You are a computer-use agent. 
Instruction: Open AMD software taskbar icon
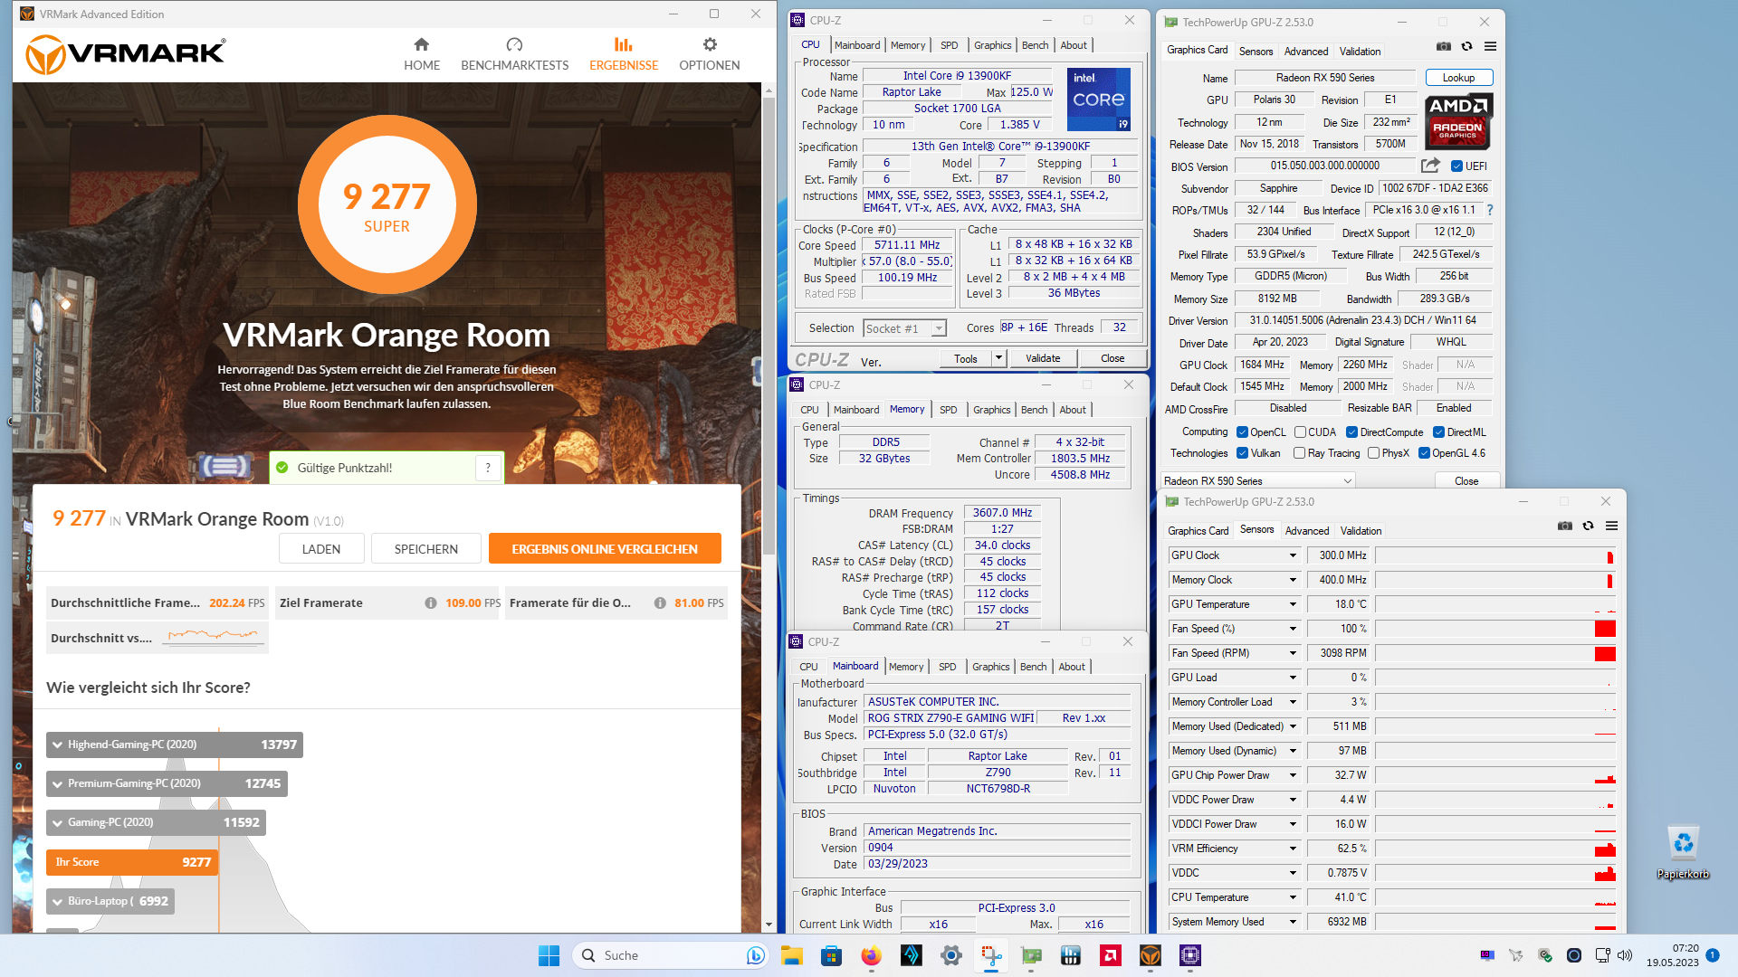tap(1111, 955)
